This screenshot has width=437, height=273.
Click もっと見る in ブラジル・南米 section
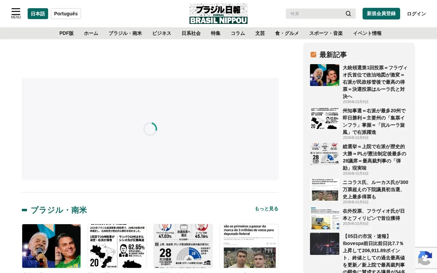coord(267,209)
